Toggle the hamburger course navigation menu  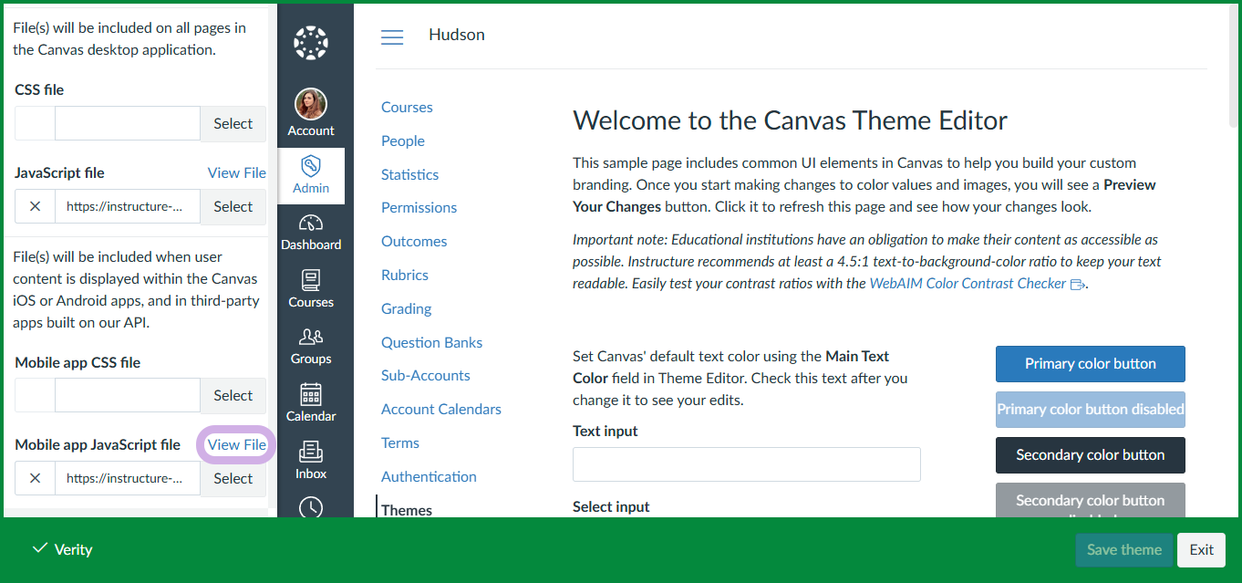[392, 36]
